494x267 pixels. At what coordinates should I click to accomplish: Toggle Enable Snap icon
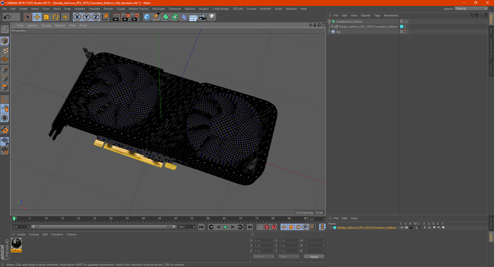pos(5,130)
